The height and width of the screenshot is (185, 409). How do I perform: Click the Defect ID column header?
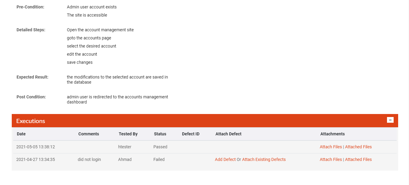[x=190, y=134]
